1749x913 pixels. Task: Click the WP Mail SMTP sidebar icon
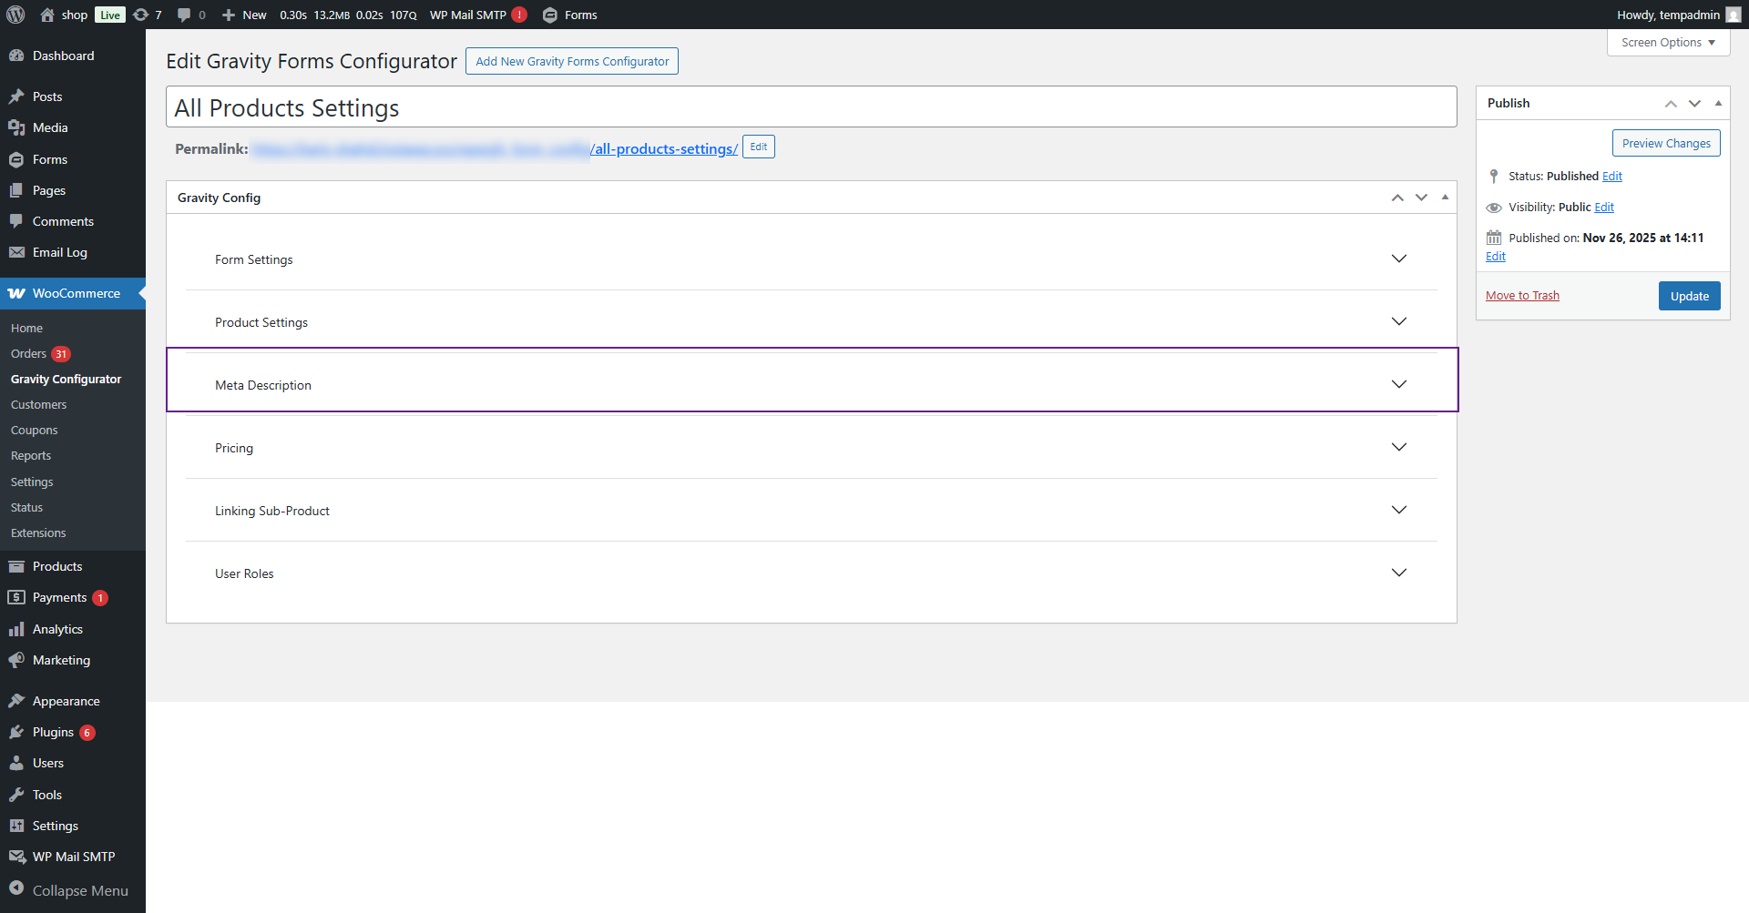coord(16,857)
